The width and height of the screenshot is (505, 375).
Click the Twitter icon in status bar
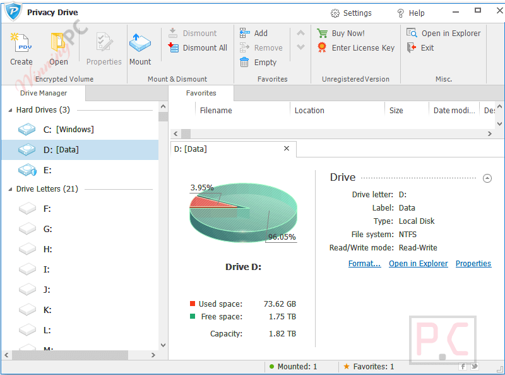click(475, 367)
